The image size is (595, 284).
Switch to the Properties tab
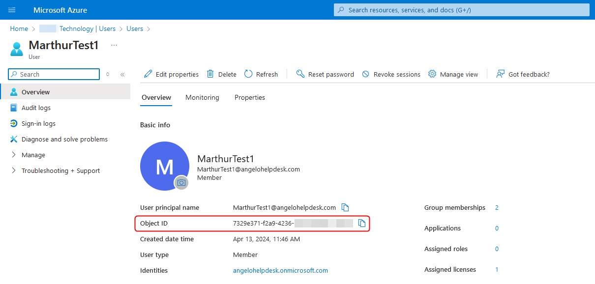coord(249,97)
